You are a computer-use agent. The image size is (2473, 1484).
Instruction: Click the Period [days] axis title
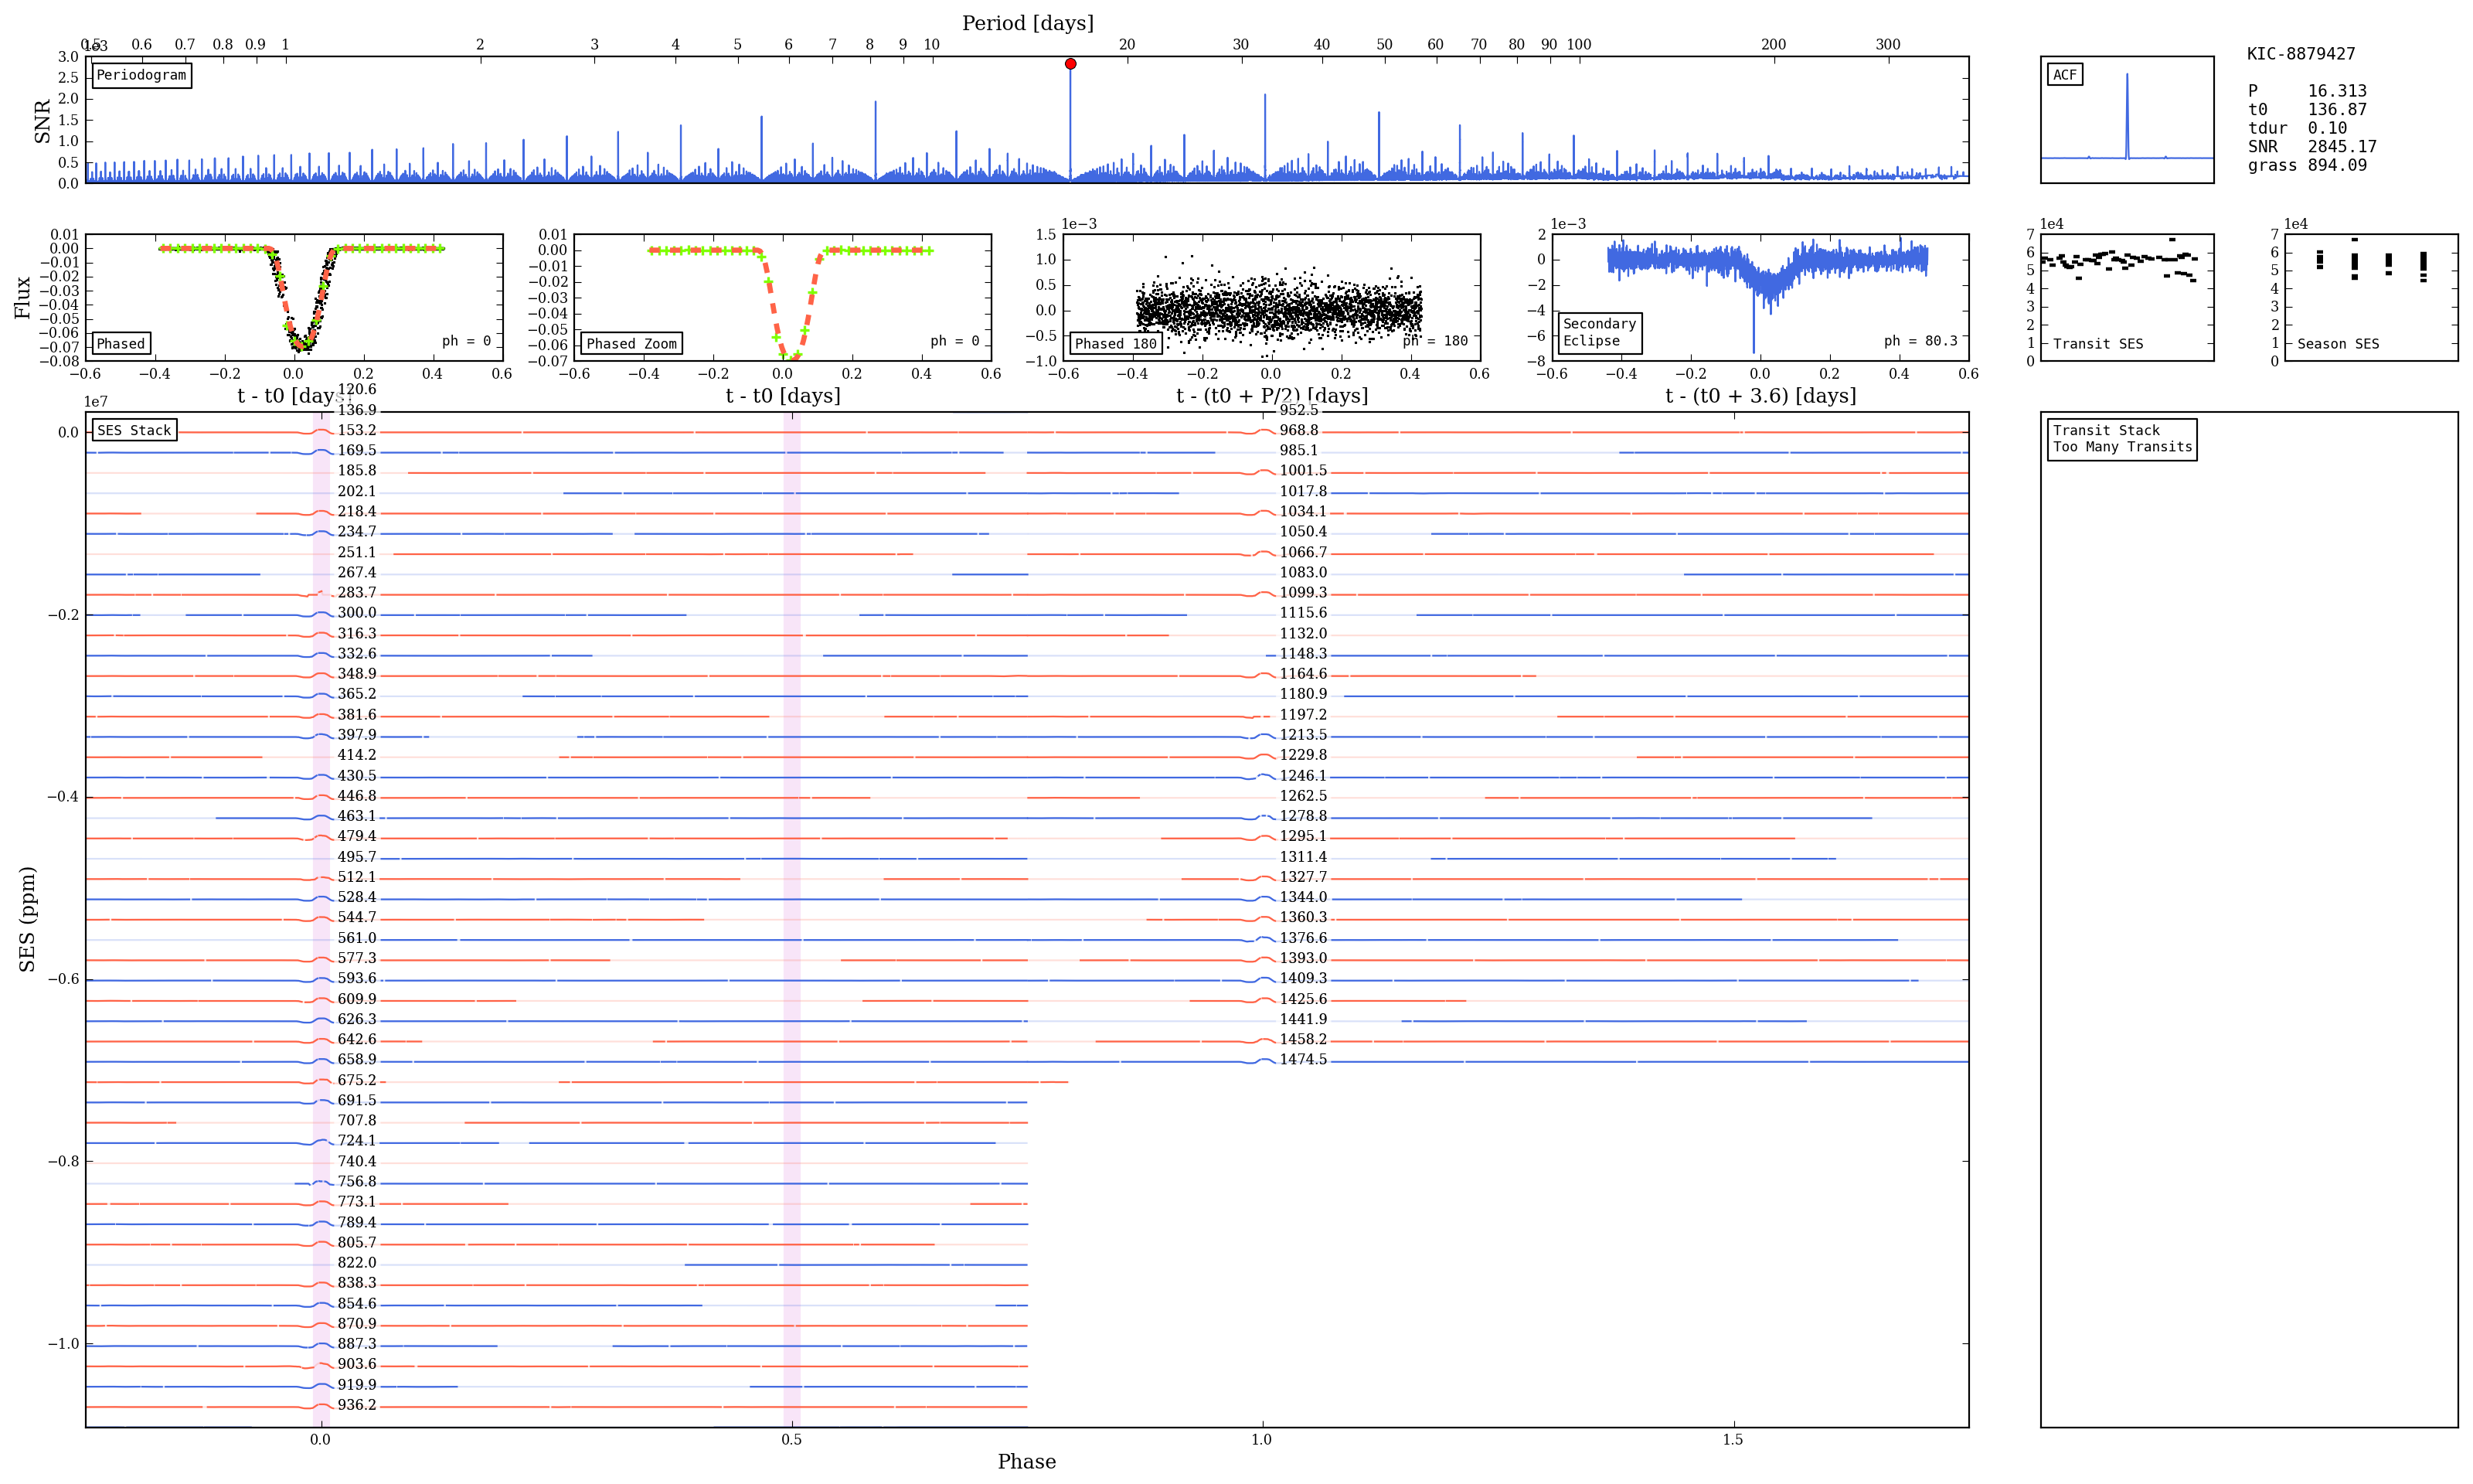(1026, 23)
